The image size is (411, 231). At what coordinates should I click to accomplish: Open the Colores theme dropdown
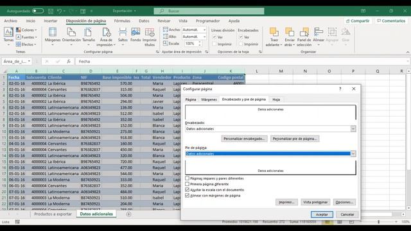[26, 30]
